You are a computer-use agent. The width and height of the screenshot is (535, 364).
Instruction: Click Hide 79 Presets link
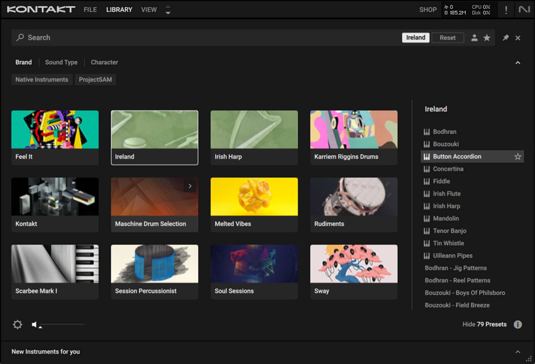(x=484, y=324)
